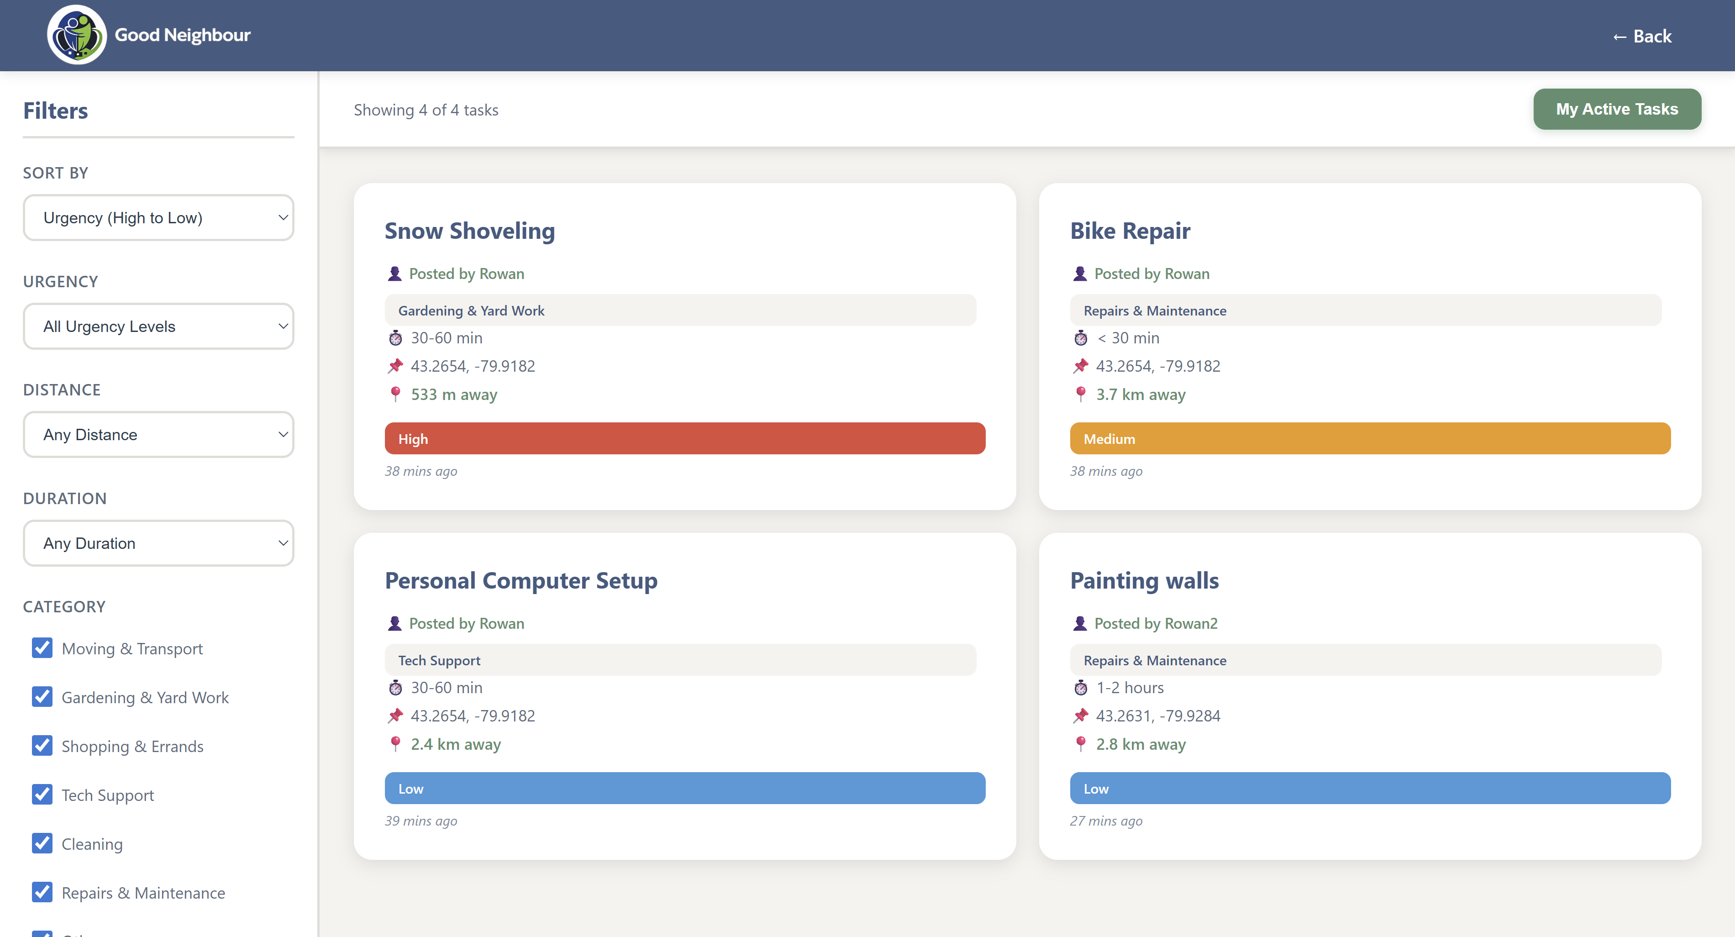Click the map pin icon beside 3.7 km away
Viewport: 1735px width, 937px height.
pos(1080,394)
